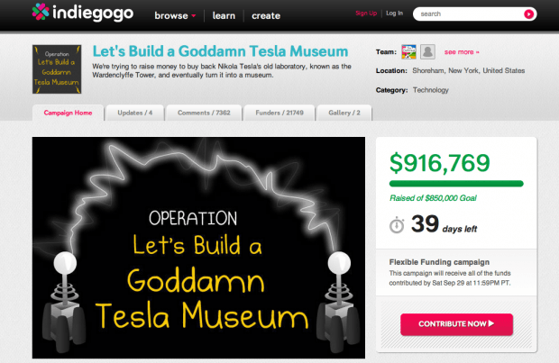Open first team member avatar
Image resolution: width=559 pixels, height=363 pixels.
tap(408, 51)
